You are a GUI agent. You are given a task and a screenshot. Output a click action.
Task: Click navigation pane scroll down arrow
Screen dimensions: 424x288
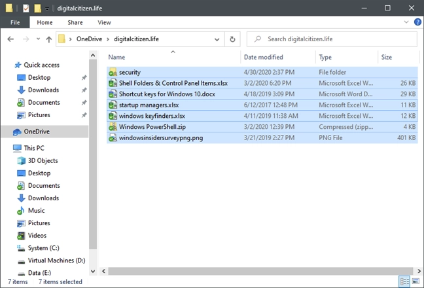pyautogui.click(x=93, y=271)
